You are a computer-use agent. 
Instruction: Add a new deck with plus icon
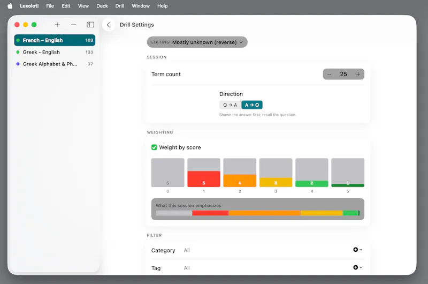(x=57, y=25)
